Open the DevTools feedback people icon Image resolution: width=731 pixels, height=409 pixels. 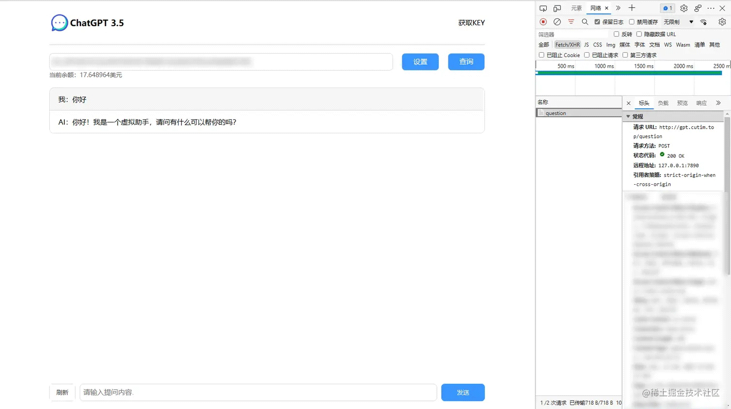tap(698, 8)
